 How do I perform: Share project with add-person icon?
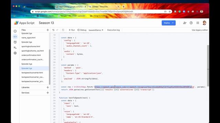coord(185,23)
